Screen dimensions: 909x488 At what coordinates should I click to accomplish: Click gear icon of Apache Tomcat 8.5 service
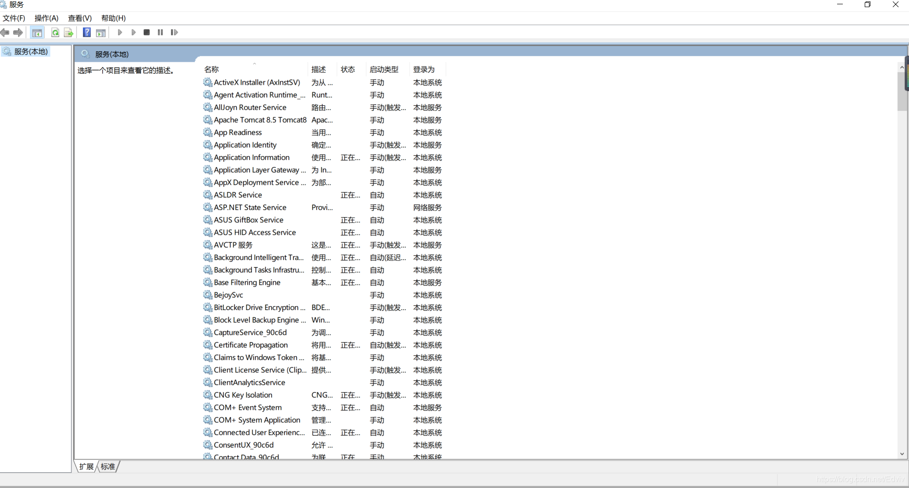(x=208, y=120)
